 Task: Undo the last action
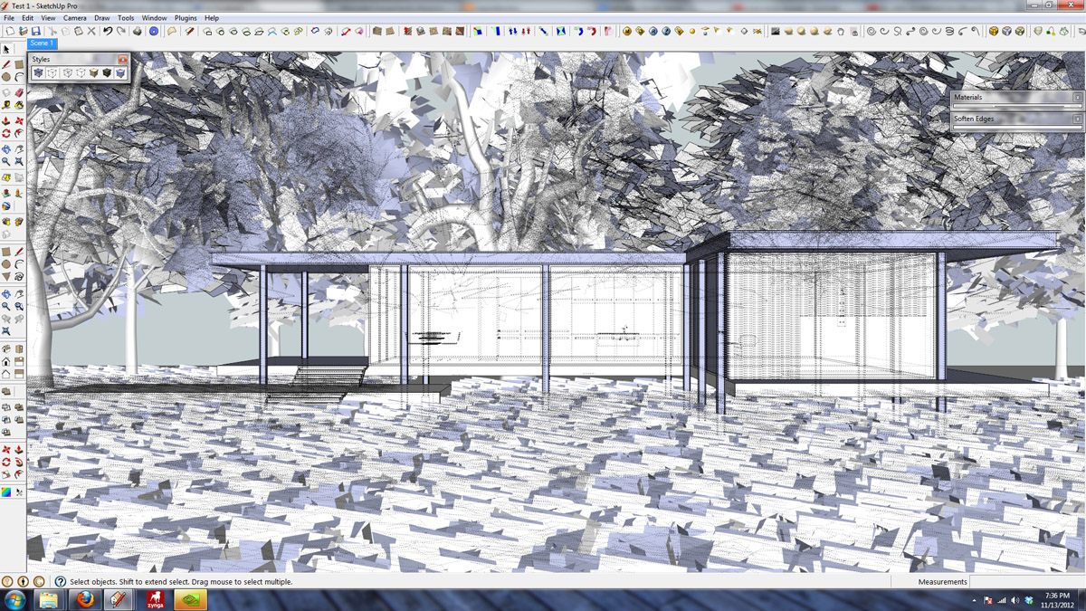(x=107, y=30)
